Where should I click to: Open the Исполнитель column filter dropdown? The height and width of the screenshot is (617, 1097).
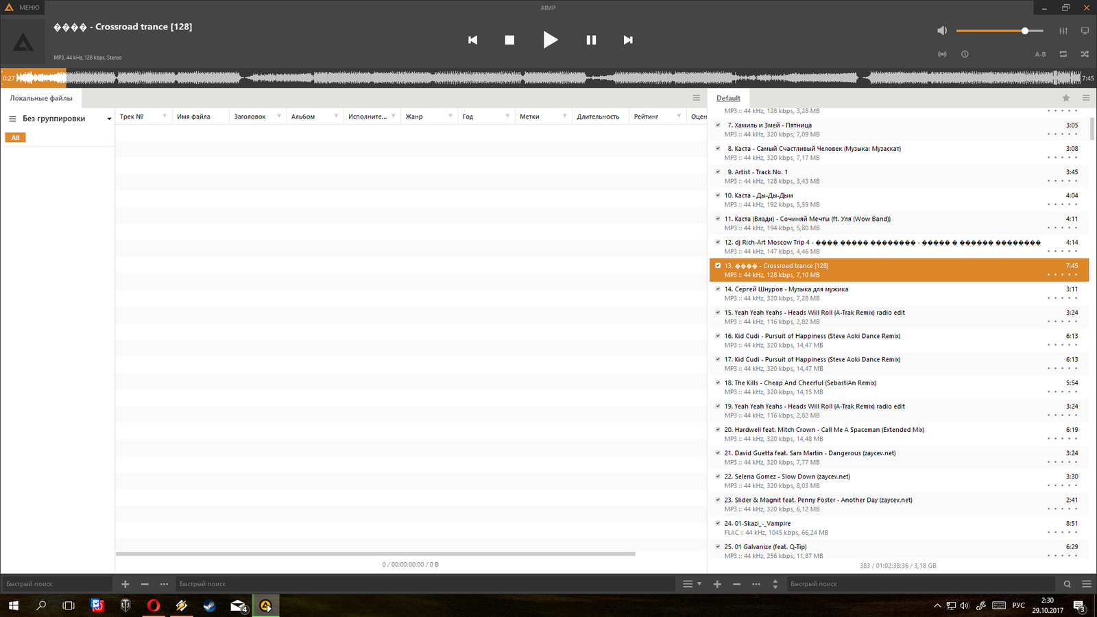coord(394,117)
